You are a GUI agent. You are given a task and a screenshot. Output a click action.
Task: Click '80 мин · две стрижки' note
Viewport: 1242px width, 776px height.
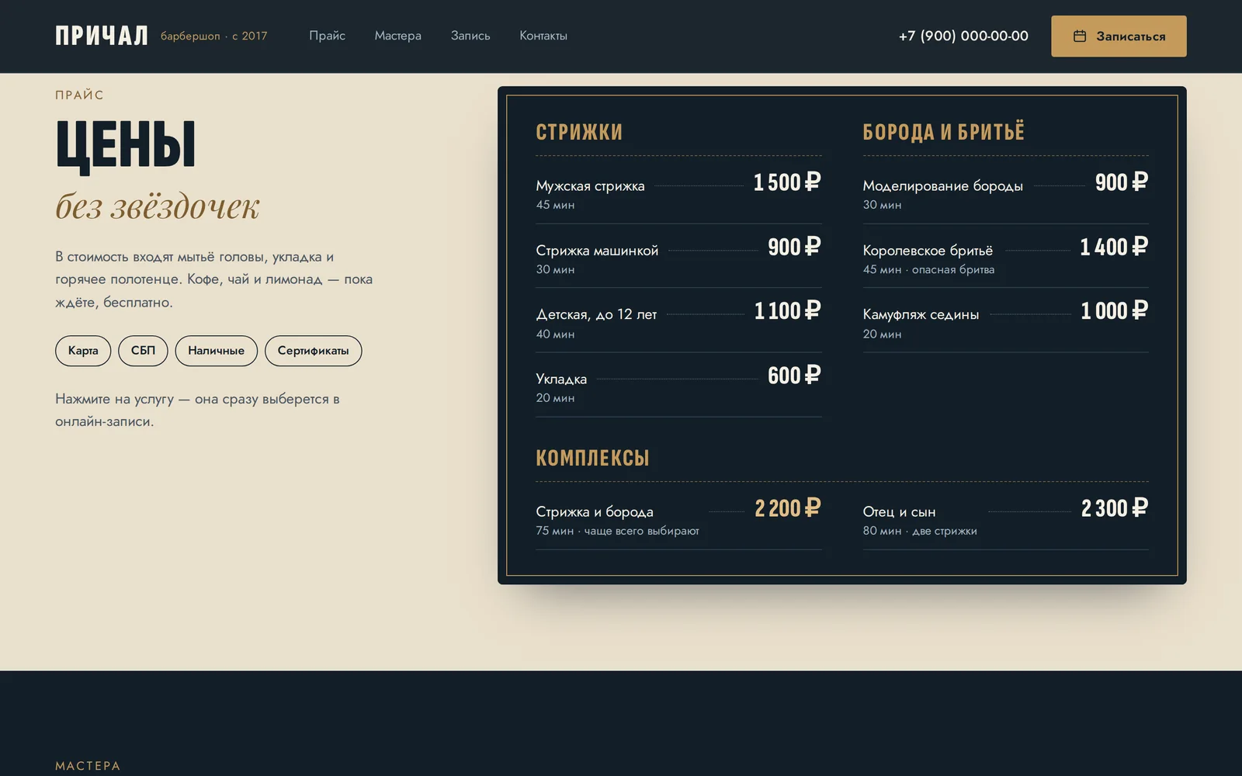(920, 531)
